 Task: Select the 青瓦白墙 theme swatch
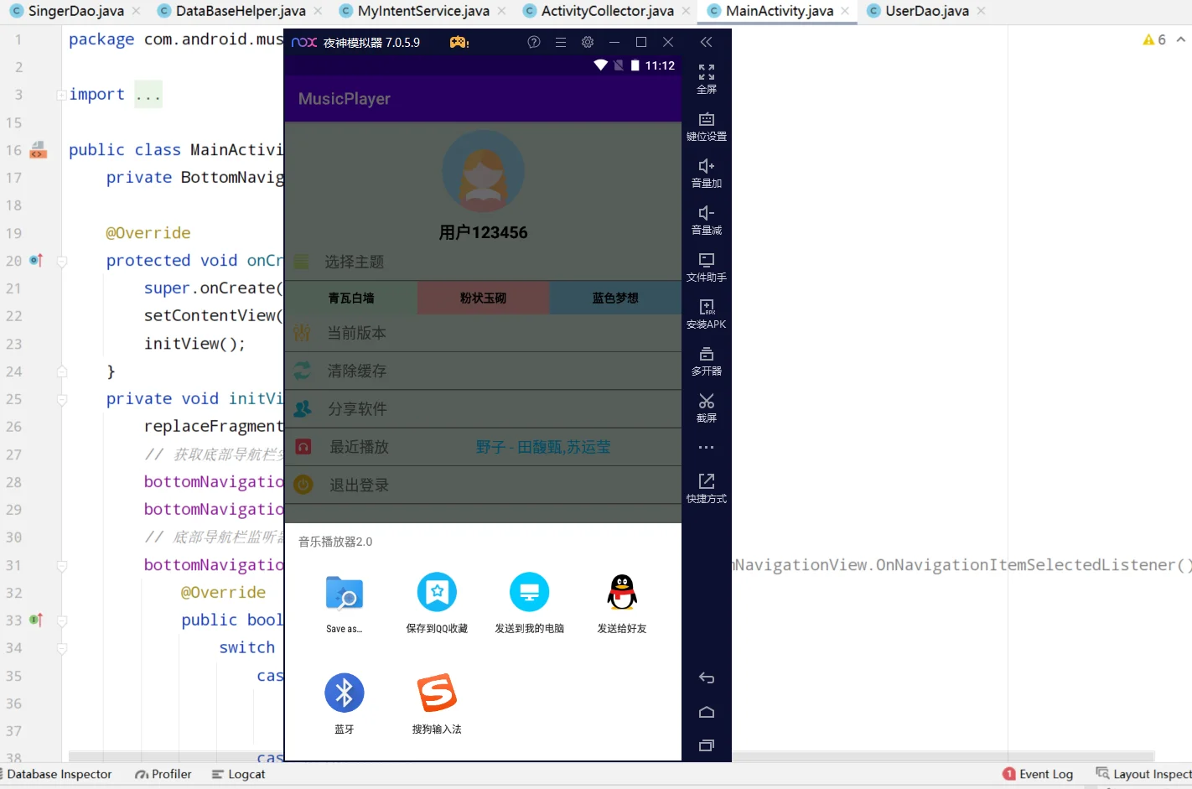[x=351, y=298]
